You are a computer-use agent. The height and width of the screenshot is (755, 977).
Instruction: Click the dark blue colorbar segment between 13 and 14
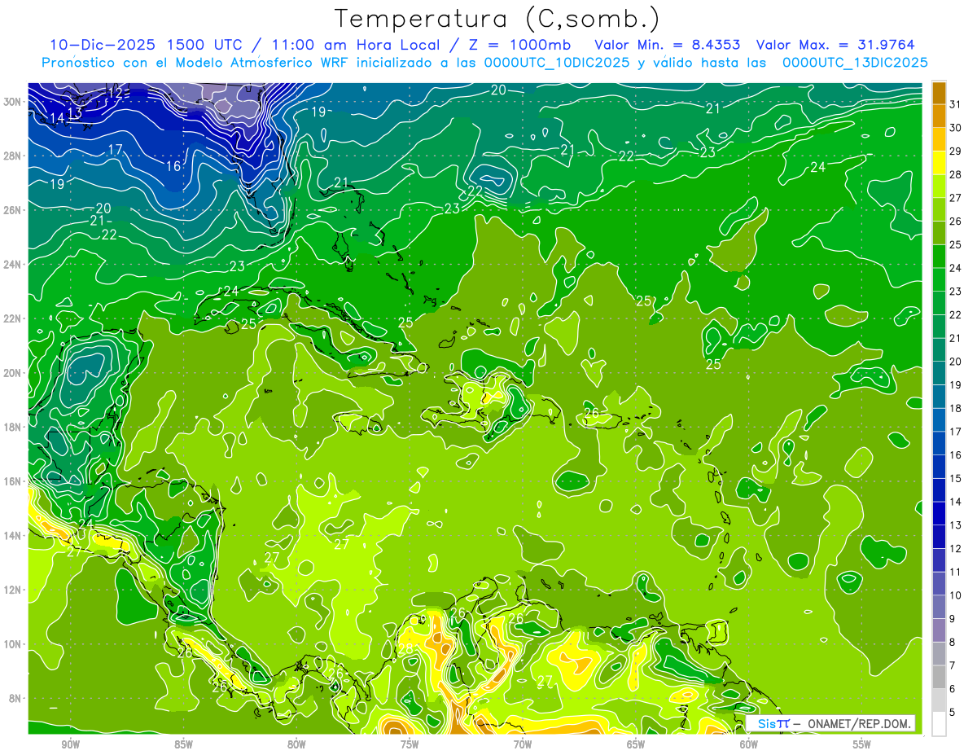click(x=939, y=514)
